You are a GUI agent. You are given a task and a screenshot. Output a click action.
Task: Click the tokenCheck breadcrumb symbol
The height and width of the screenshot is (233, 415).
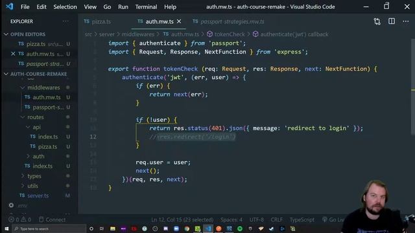230,34
